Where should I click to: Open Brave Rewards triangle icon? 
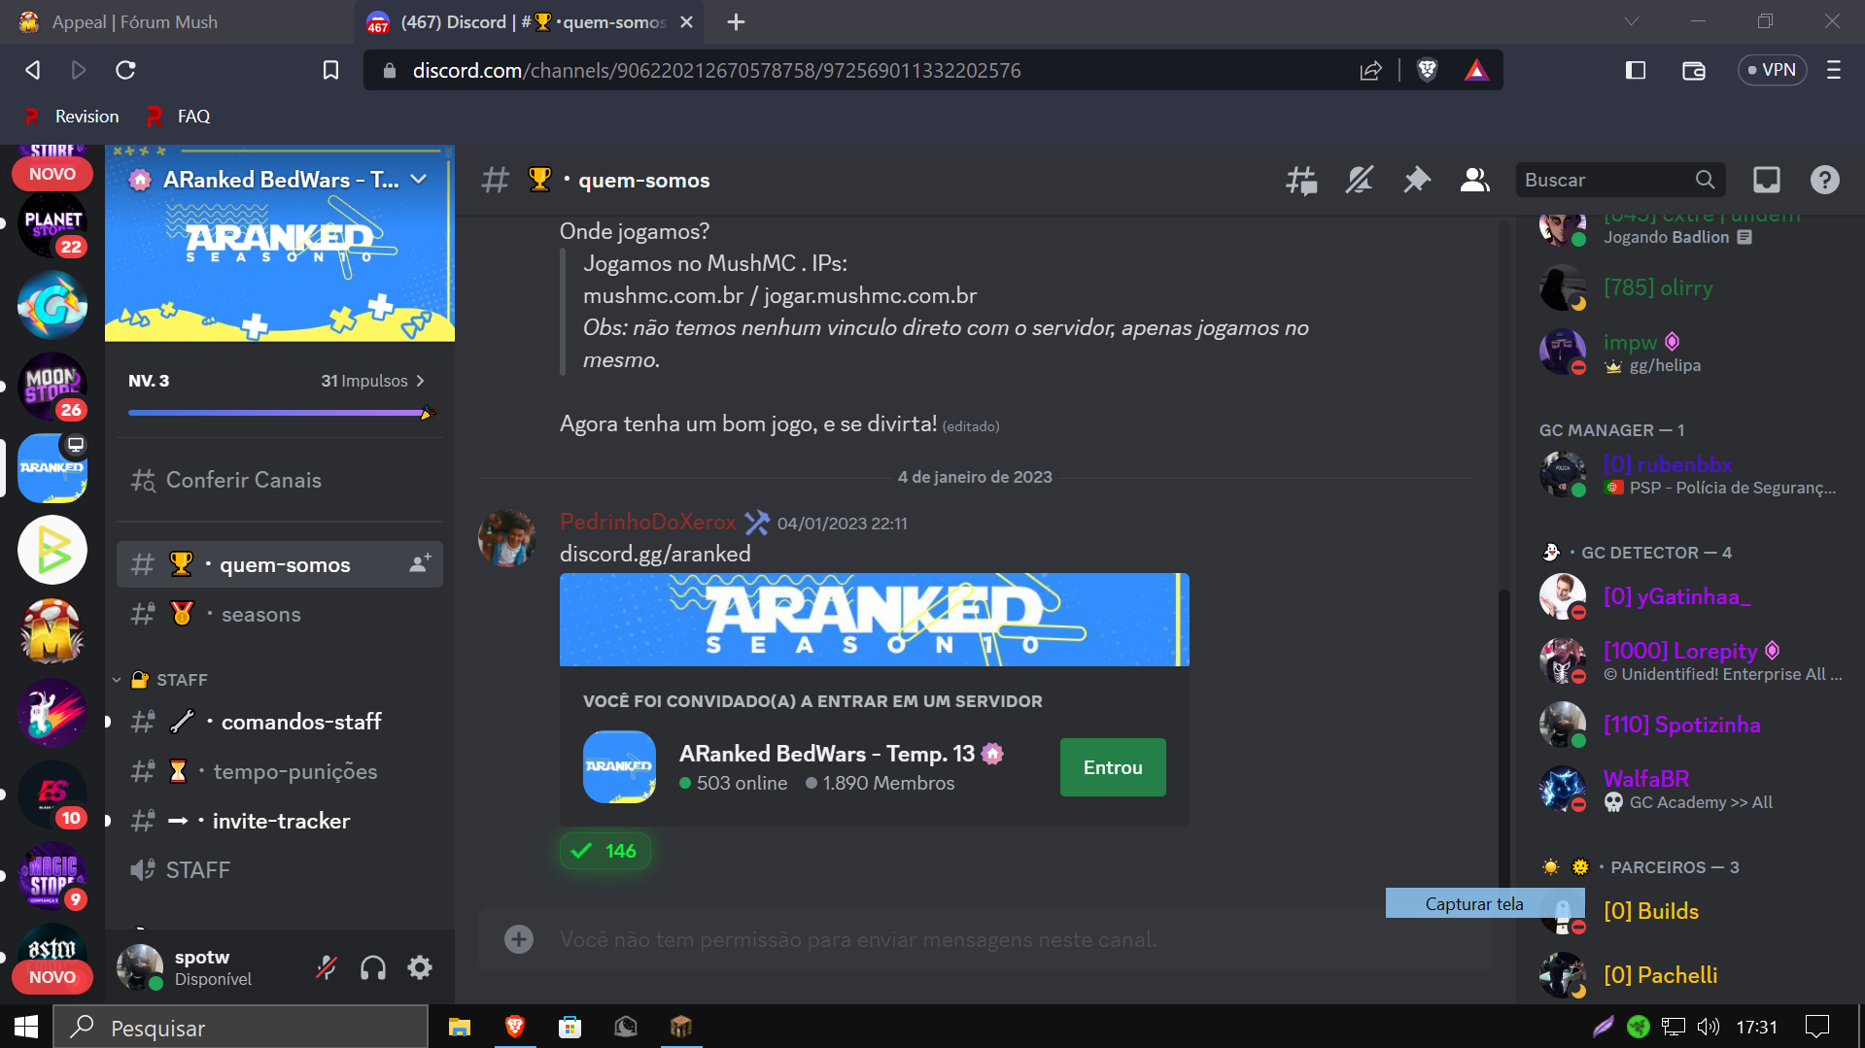(1476, 70)
